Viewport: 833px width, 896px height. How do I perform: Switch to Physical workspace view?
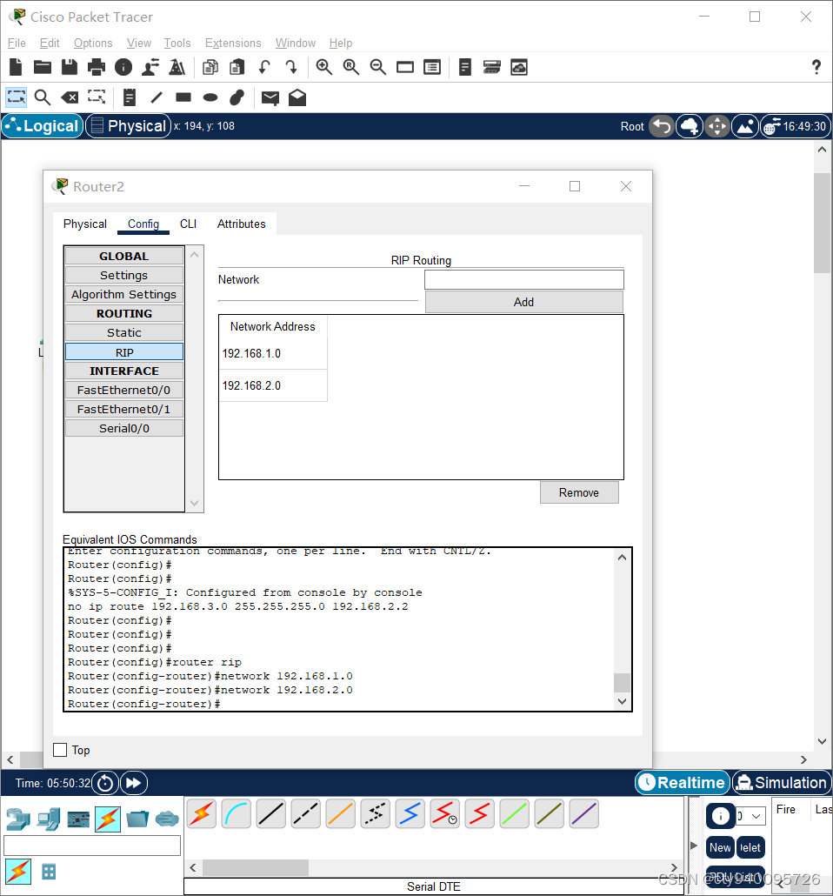[x=128, y=126]
